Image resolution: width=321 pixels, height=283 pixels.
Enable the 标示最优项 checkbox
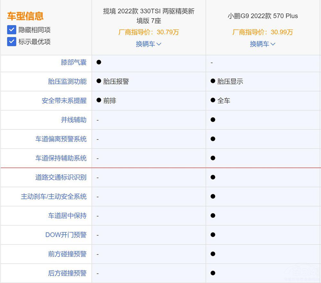pyautogui.click(x=12, y=42)
